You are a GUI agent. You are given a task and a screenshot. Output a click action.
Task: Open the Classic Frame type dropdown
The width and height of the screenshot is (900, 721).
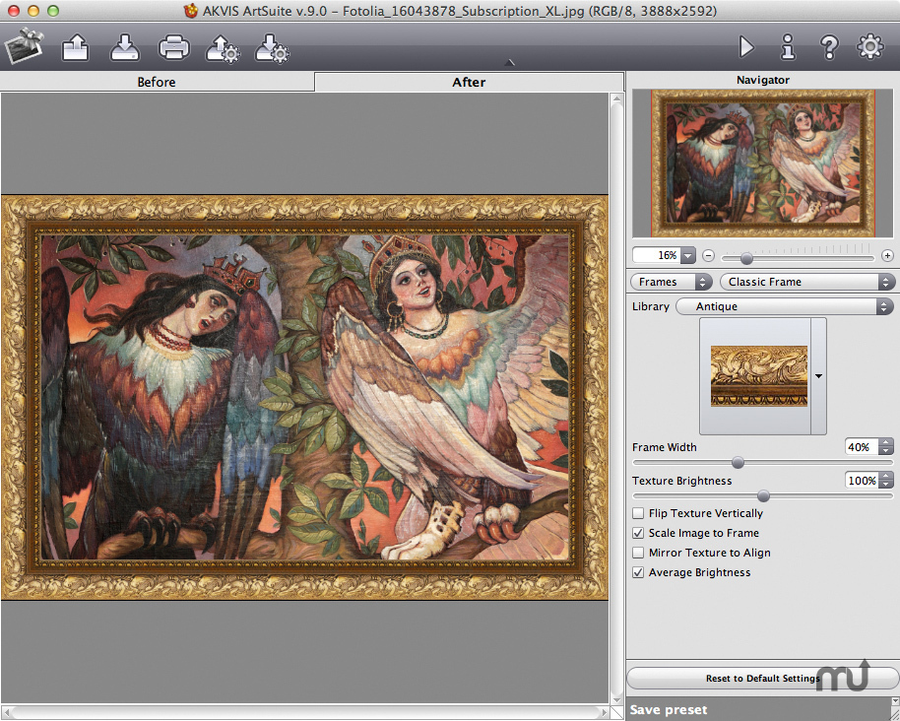tap(807, 282)
